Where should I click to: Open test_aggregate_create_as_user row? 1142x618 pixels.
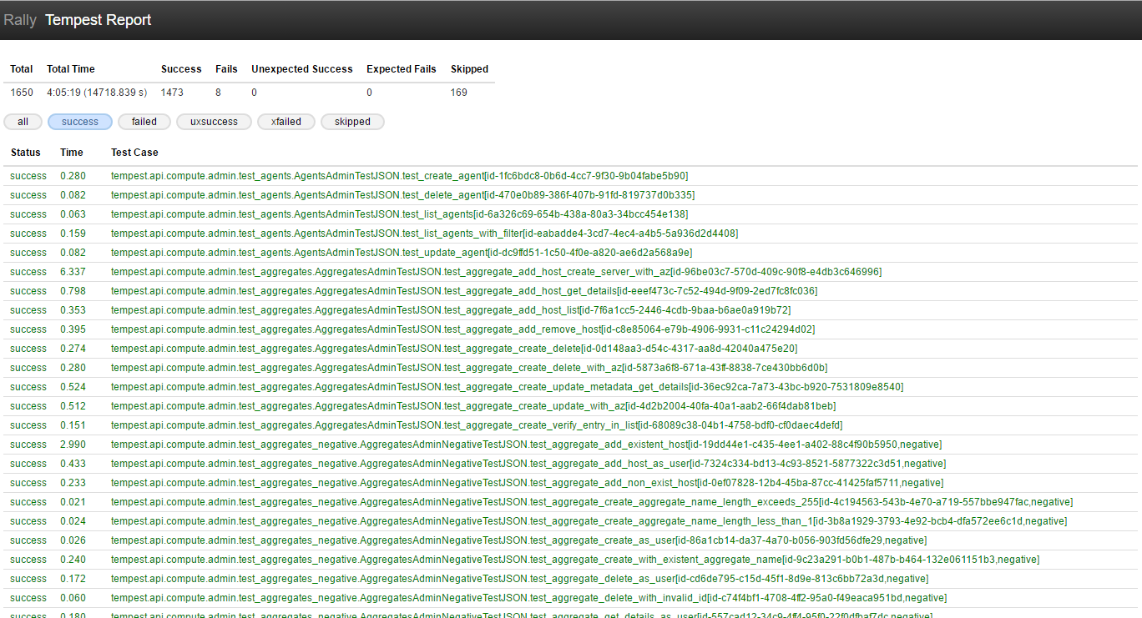pyautogui.click(x=570, y=540)
